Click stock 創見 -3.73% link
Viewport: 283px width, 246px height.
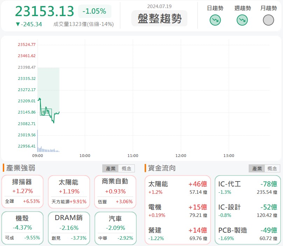click(x=69, y=238)
